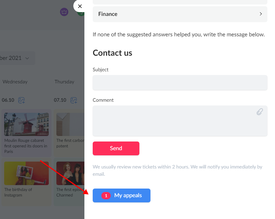The height and width of the screenshot is (219, 275).
Task: Add image to Thursday 07.10
Action: pos(74,100)
